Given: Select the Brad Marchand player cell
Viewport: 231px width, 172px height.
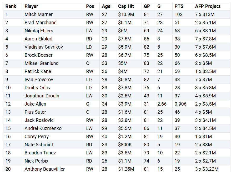Looking at the screenshot, I should tap(41, 23).
